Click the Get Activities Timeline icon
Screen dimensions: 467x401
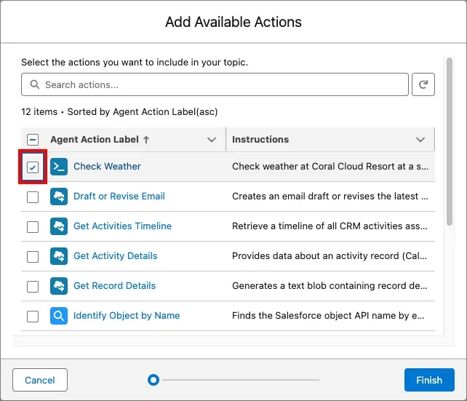point(59,226)
